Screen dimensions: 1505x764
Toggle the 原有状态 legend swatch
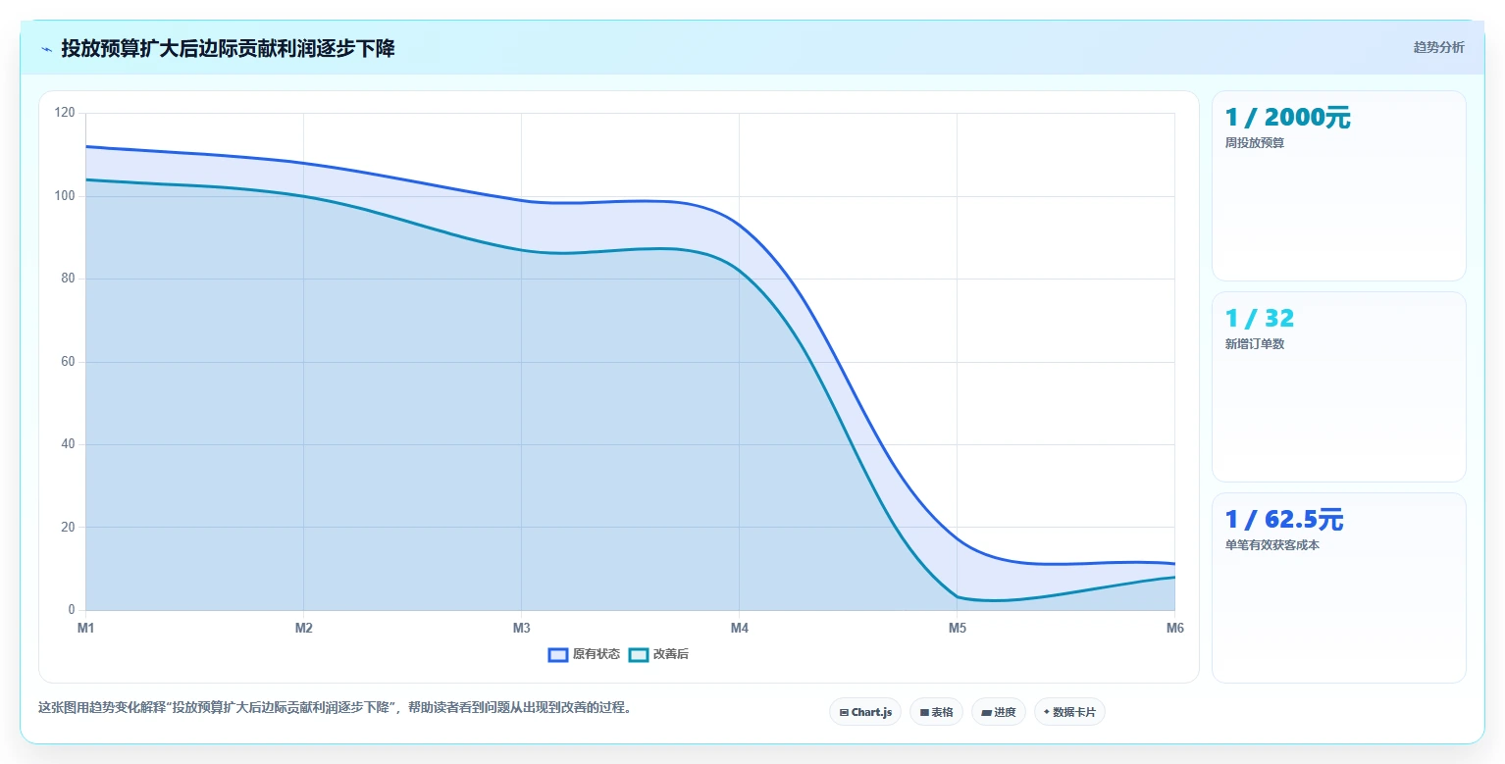(x=558, y=654)
